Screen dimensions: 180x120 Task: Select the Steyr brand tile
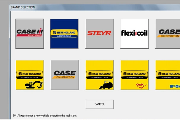(100, 34)
